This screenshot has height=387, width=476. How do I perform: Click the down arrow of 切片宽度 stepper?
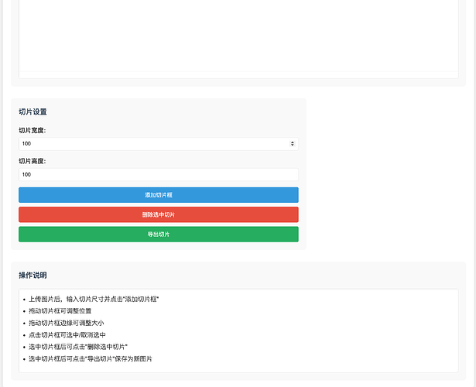point(292,146)
